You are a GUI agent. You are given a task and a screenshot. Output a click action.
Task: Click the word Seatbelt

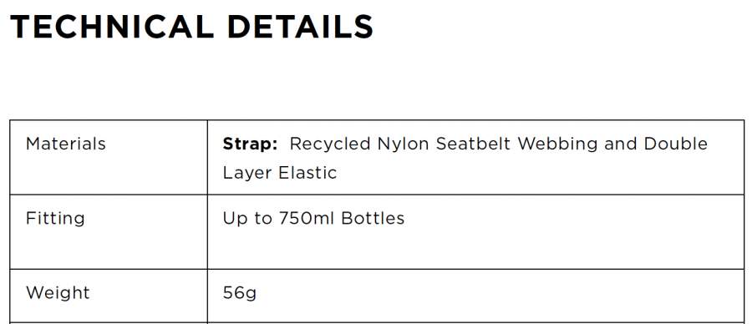coord(474,144)
